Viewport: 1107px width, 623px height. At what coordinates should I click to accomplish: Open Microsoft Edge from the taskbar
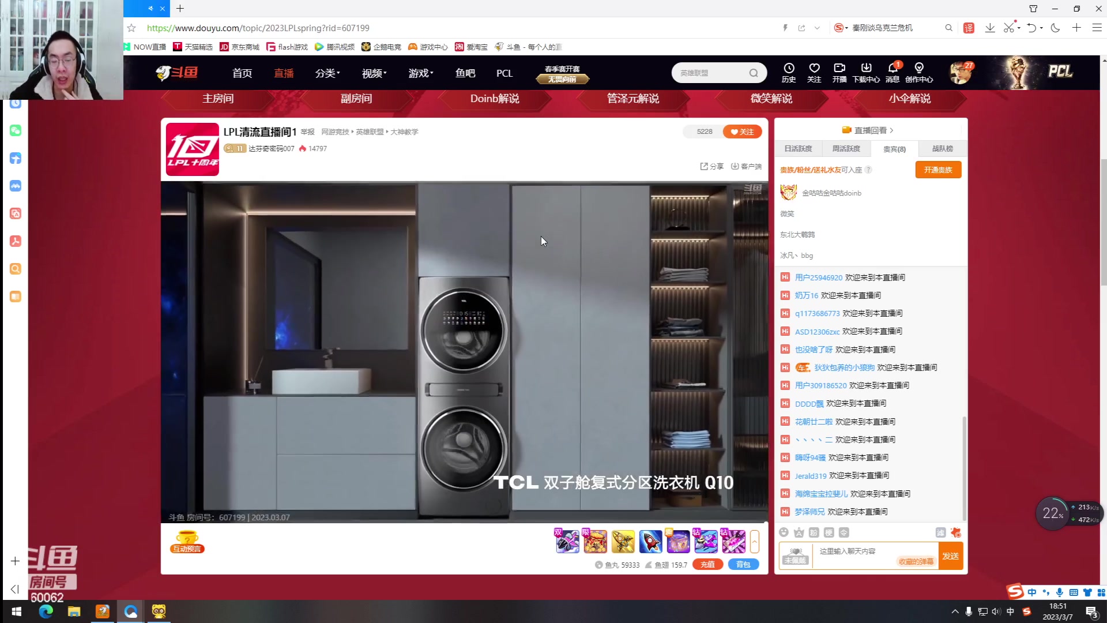pos(46,611)
